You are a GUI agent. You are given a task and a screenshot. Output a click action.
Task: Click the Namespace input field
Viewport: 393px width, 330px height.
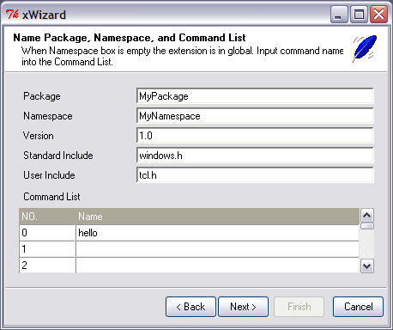click(x=255, y=116)
